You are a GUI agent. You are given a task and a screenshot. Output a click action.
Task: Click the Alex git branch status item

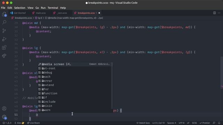(x=20, y=123)
